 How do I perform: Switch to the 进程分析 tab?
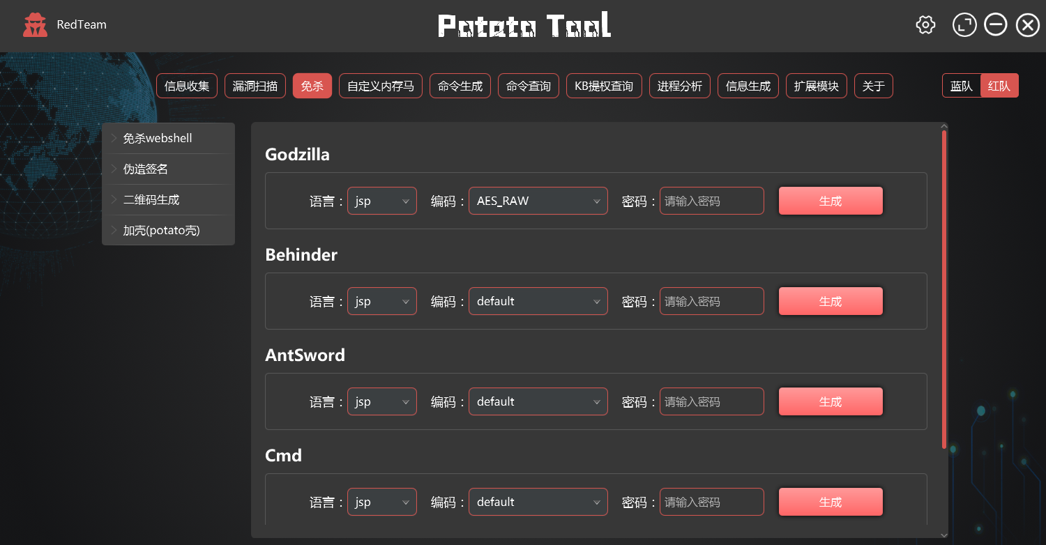[x=680, y=86]
